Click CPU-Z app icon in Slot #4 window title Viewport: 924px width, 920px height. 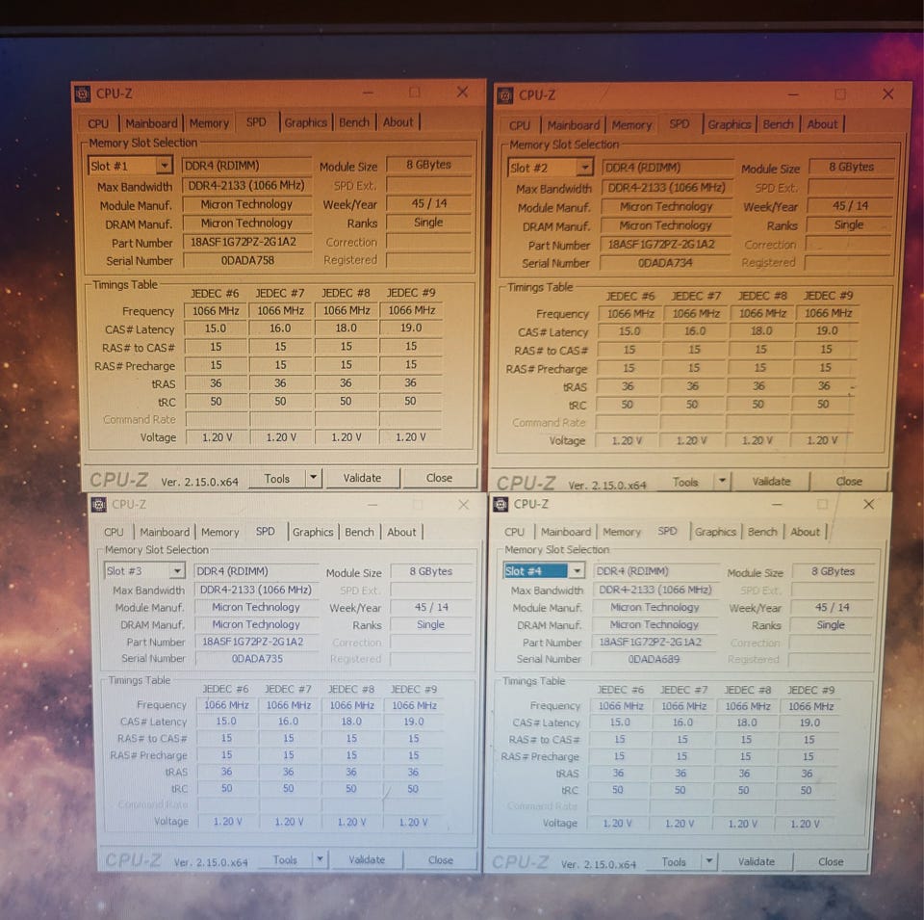point(500,504)
